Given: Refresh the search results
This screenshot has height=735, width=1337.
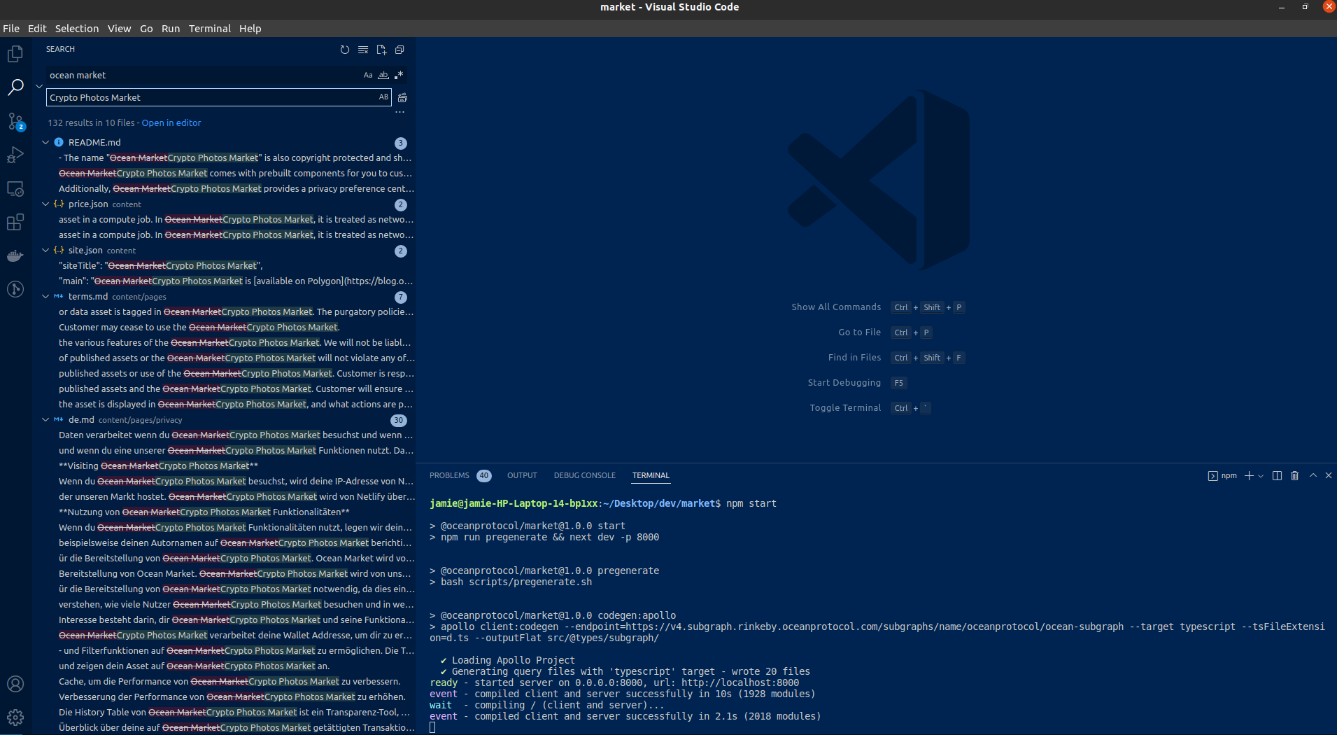Looking at the screenshot, I should click(x=344, y=50).
